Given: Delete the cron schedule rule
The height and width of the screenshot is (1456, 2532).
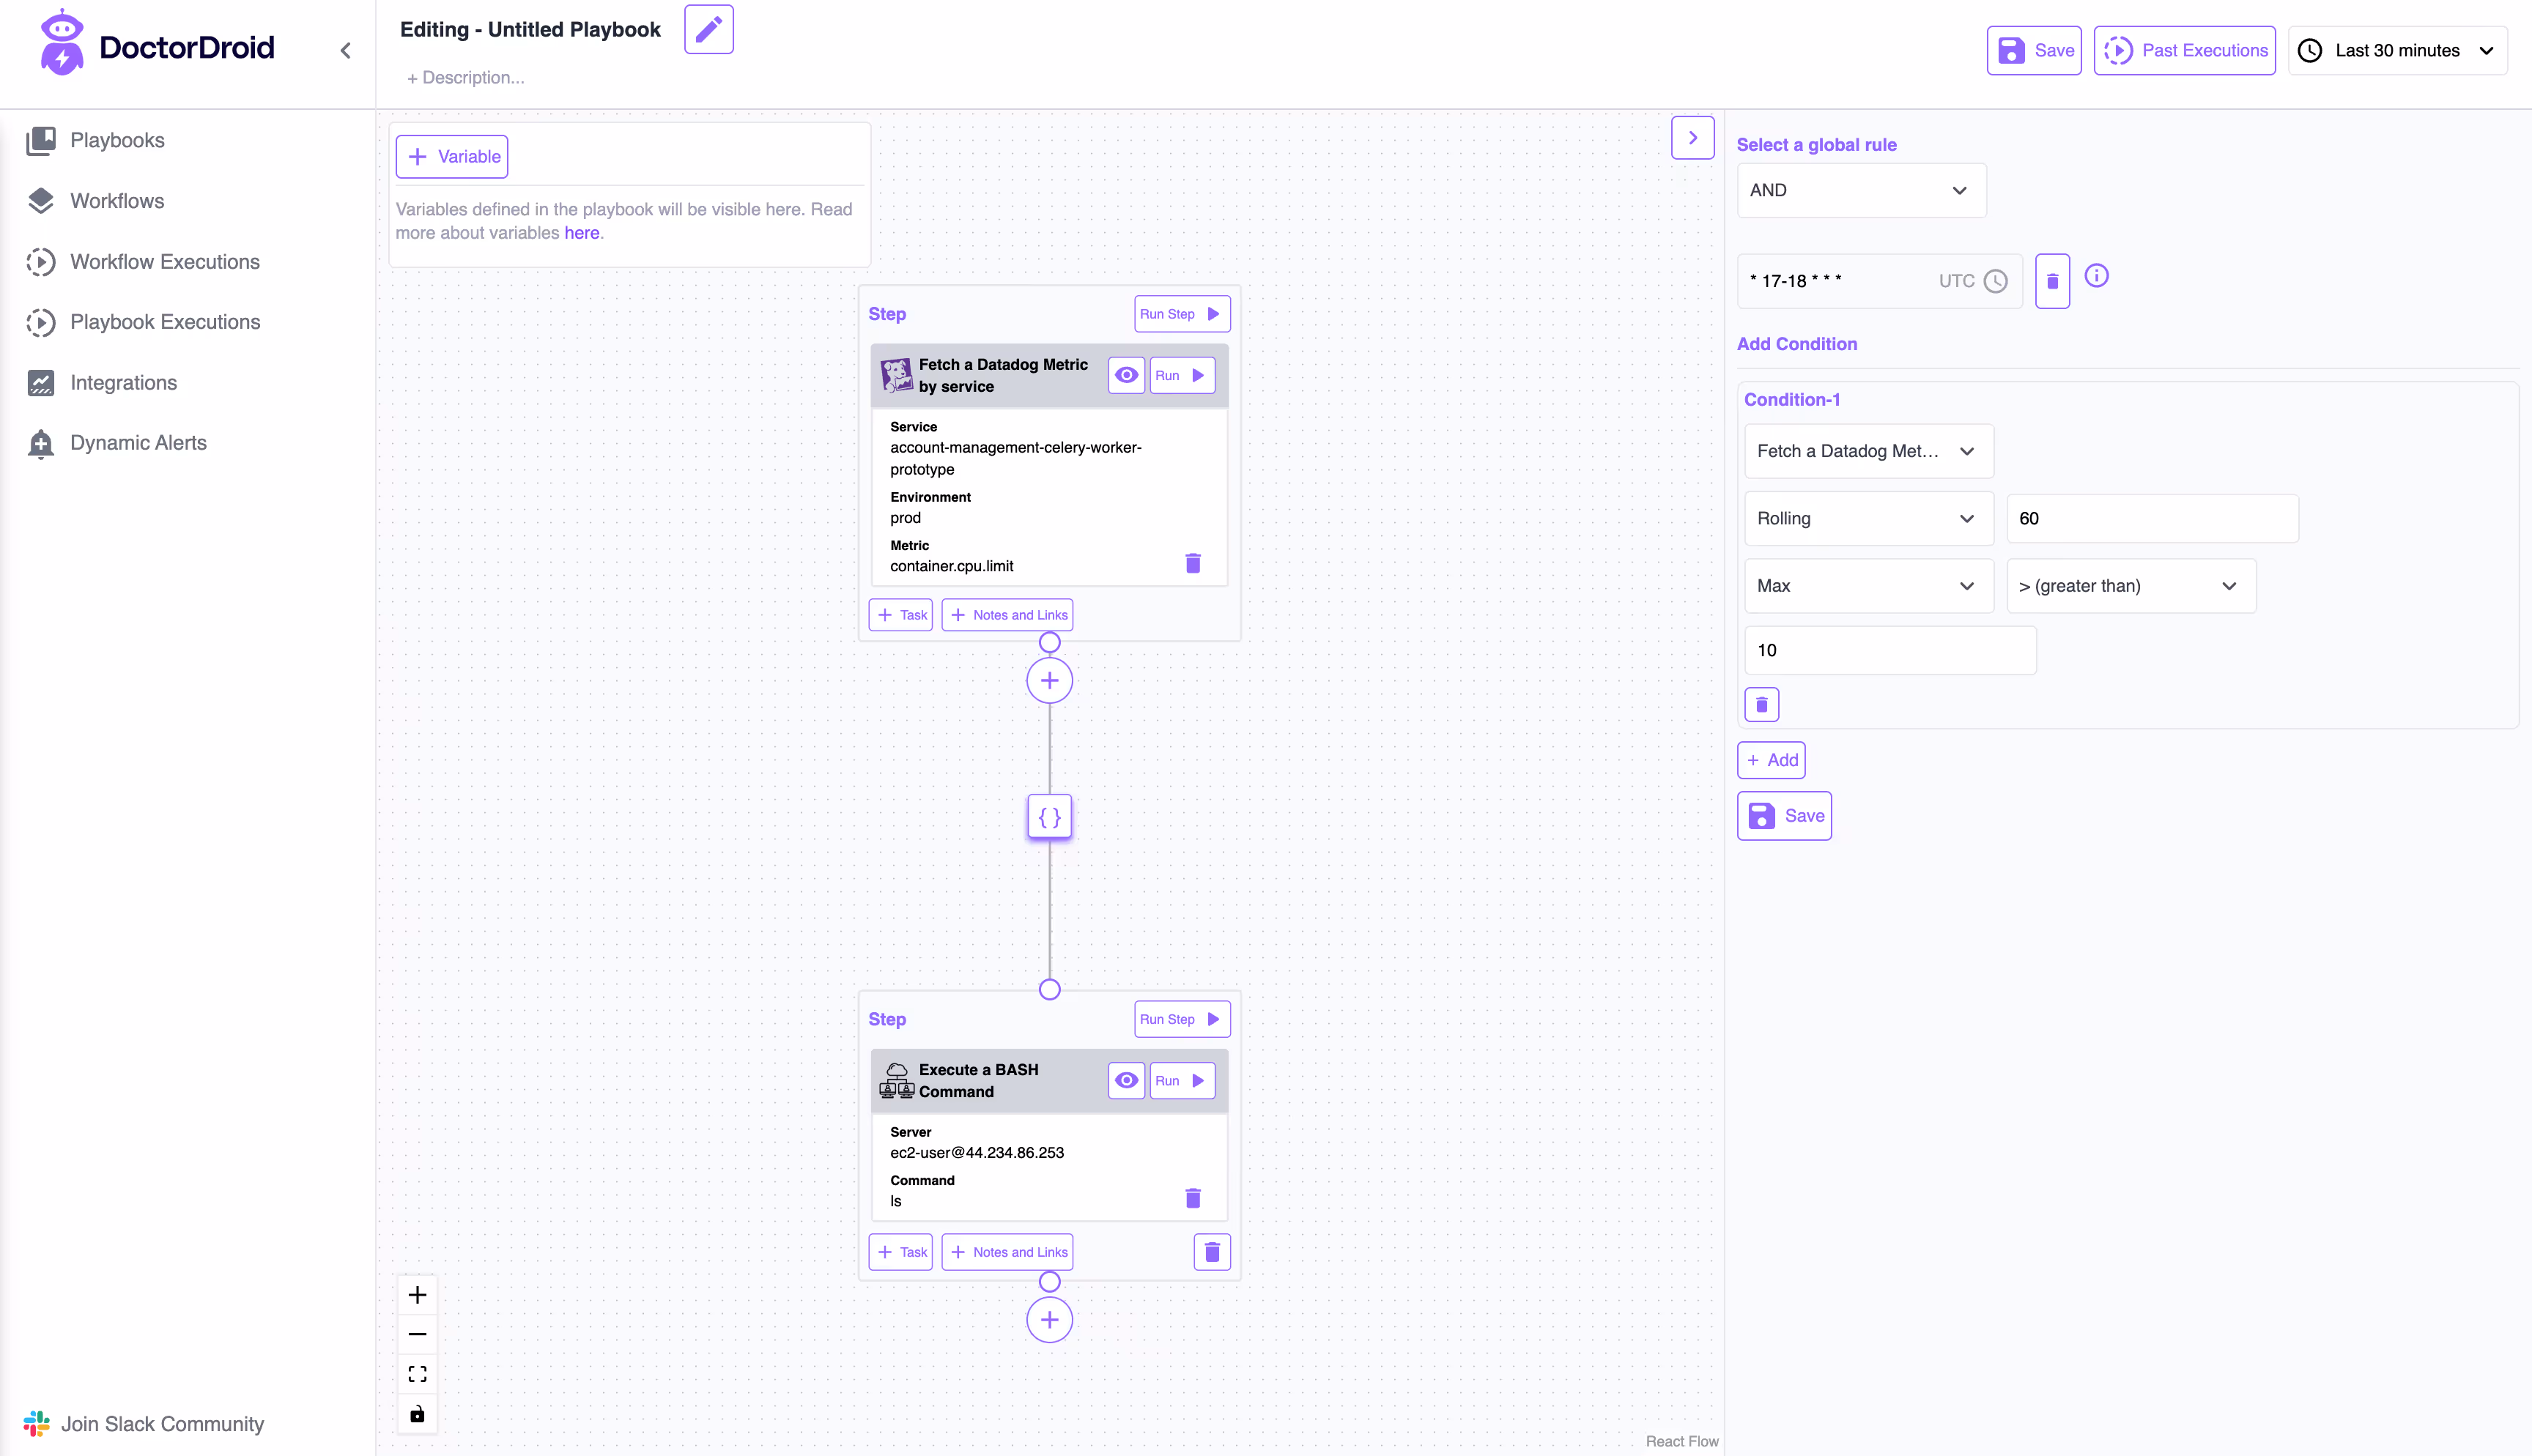Looking at the screenshot, I should pyautogui.click(x=2052, y=281).
